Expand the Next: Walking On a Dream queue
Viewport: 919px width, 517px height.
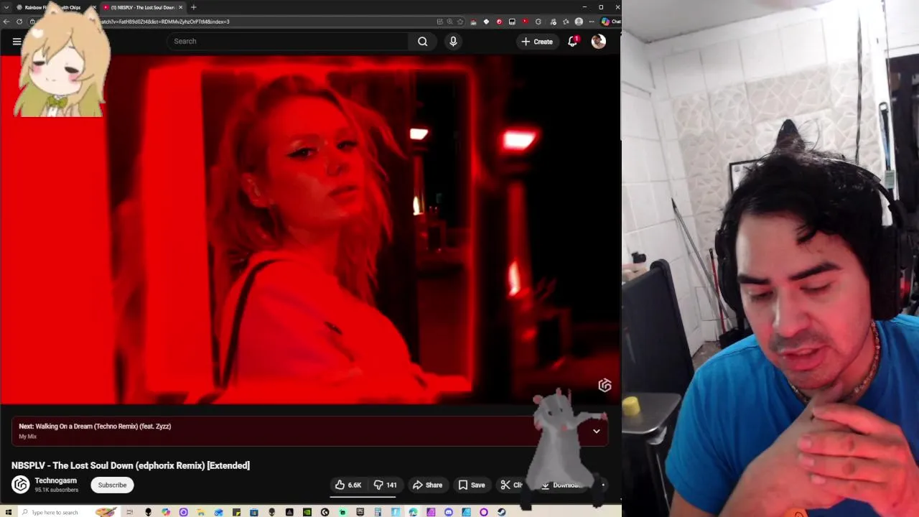point(596,431)
